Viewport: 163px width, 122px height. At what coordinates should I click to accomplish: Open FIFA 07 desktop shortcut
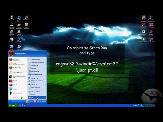pyautogui.click(x=144, y=25)
